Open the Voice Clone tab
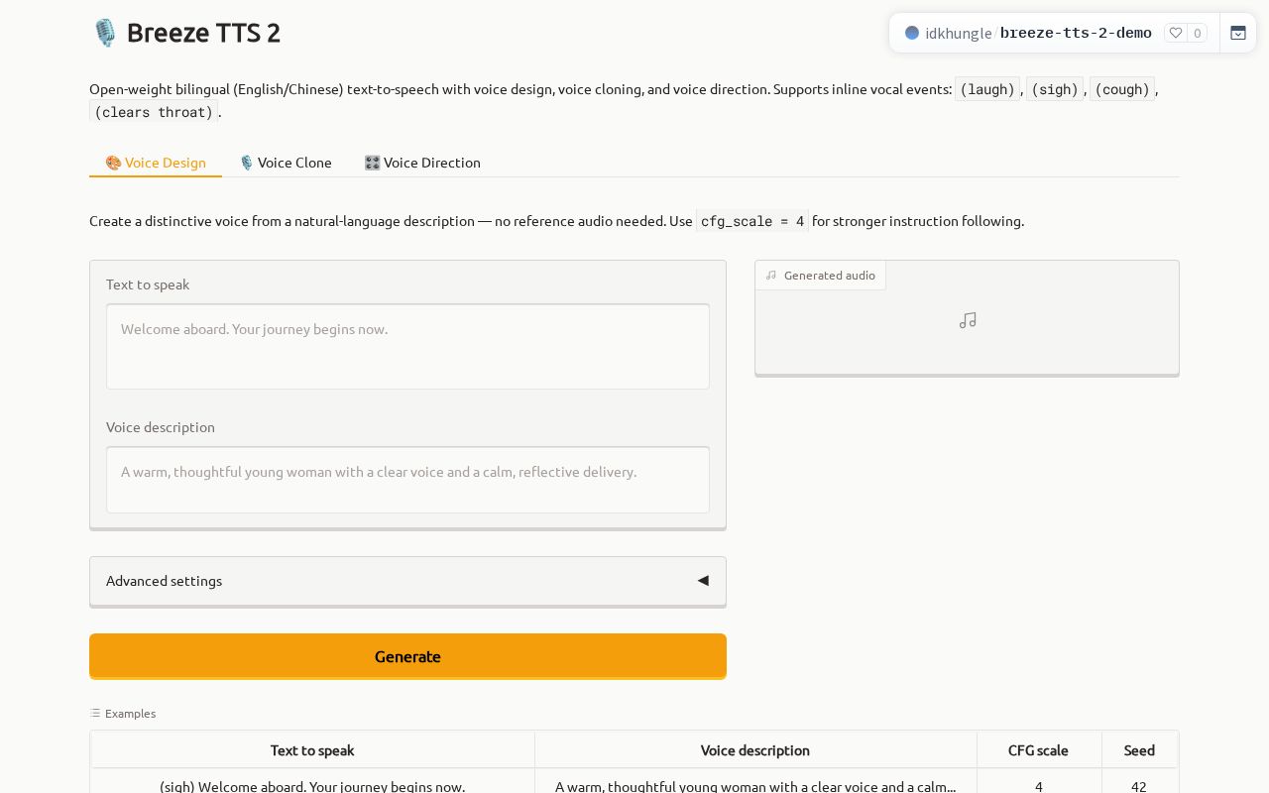 [x=286, y=163]
